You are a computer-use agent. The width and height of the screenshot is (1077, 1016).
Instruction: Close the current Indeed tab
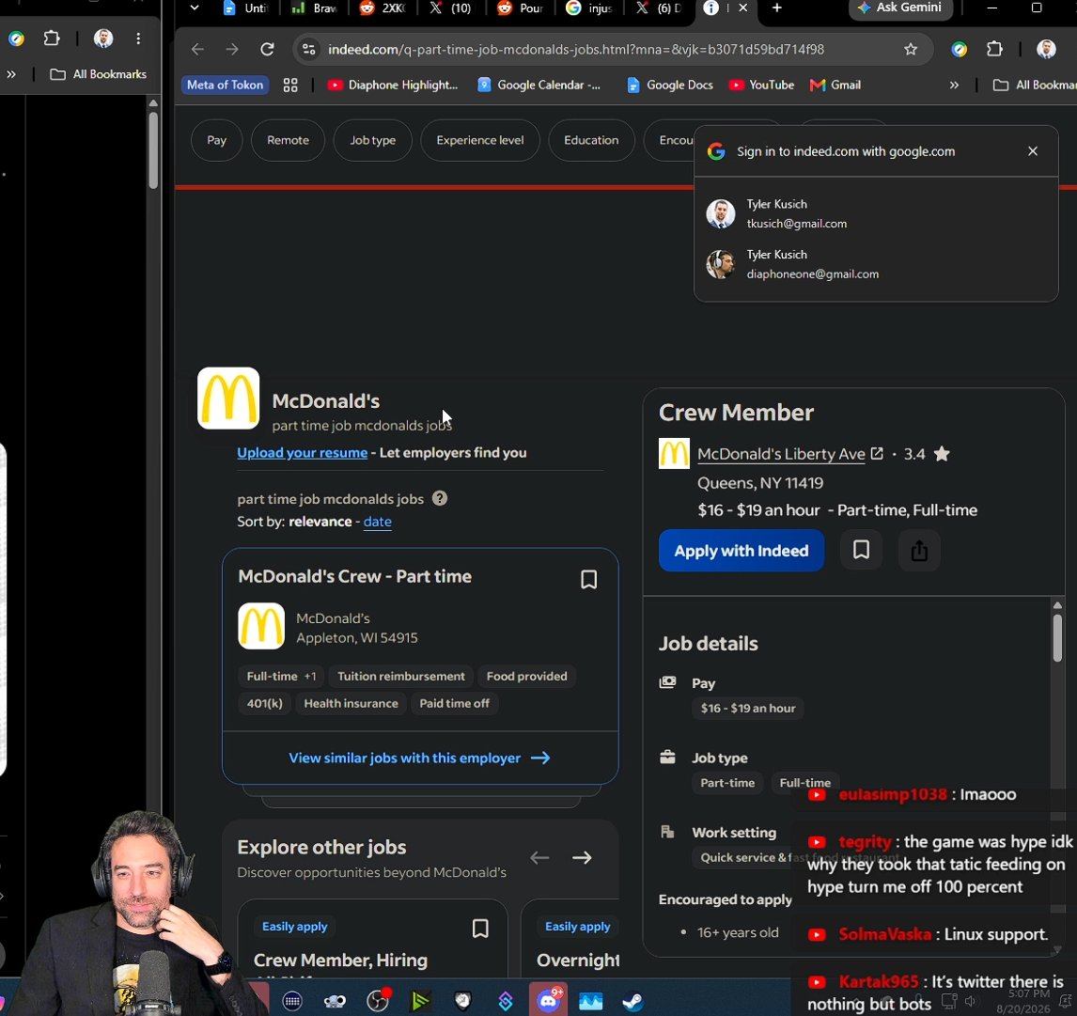point(742,8)
